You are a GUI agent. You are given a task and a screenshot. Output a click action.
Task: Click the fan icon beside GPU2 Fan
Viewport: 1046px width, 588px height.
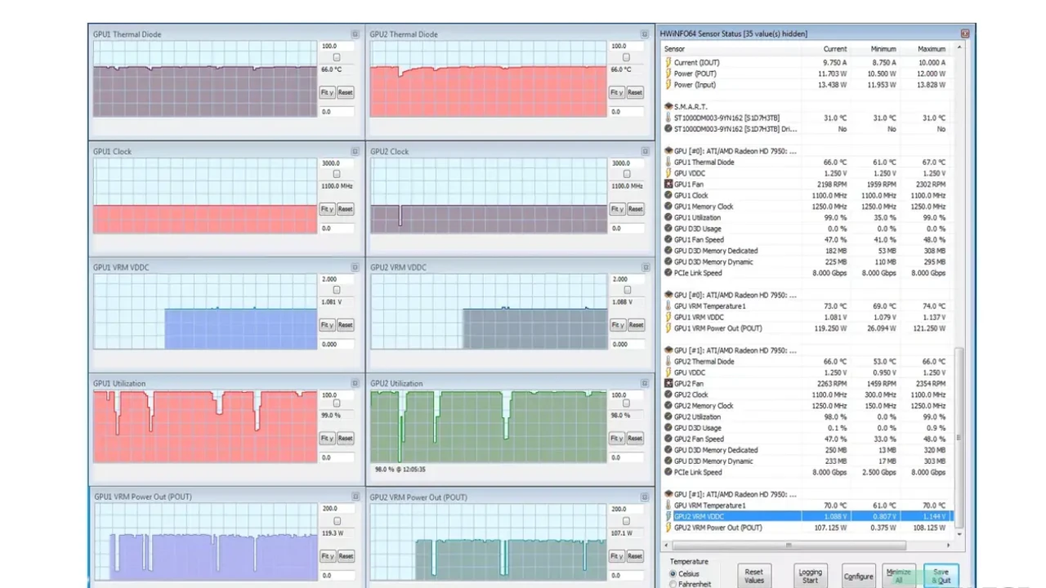[x=668, y=384]
